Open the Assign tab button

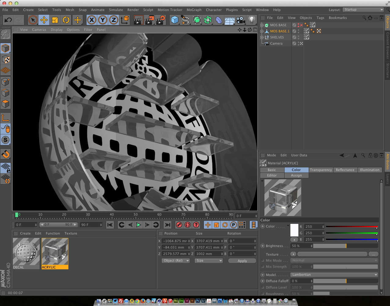[296, 175]
